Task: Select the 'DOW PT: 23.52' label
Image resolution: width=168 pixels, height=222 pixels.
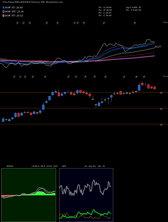Action: (x=14, y=15)
